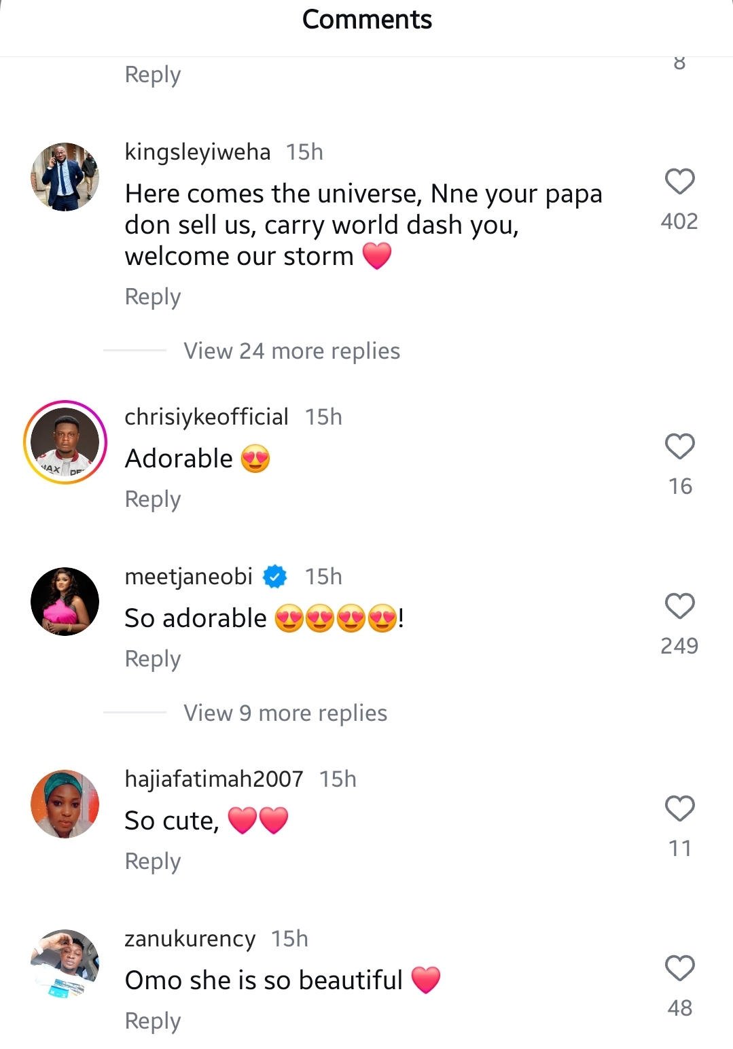
Task: Tap heart icon on chrisiykeofficial's comment
Action: [679, 447]
